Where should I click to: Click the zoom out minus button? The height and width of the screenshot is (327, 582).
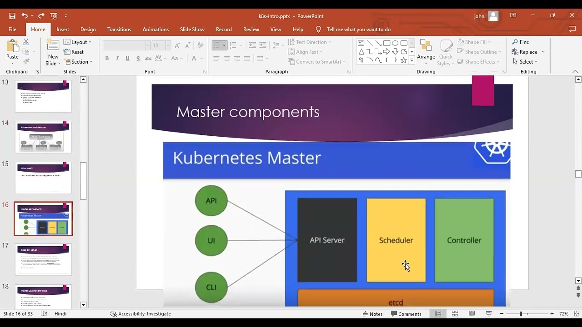(502, 314)
